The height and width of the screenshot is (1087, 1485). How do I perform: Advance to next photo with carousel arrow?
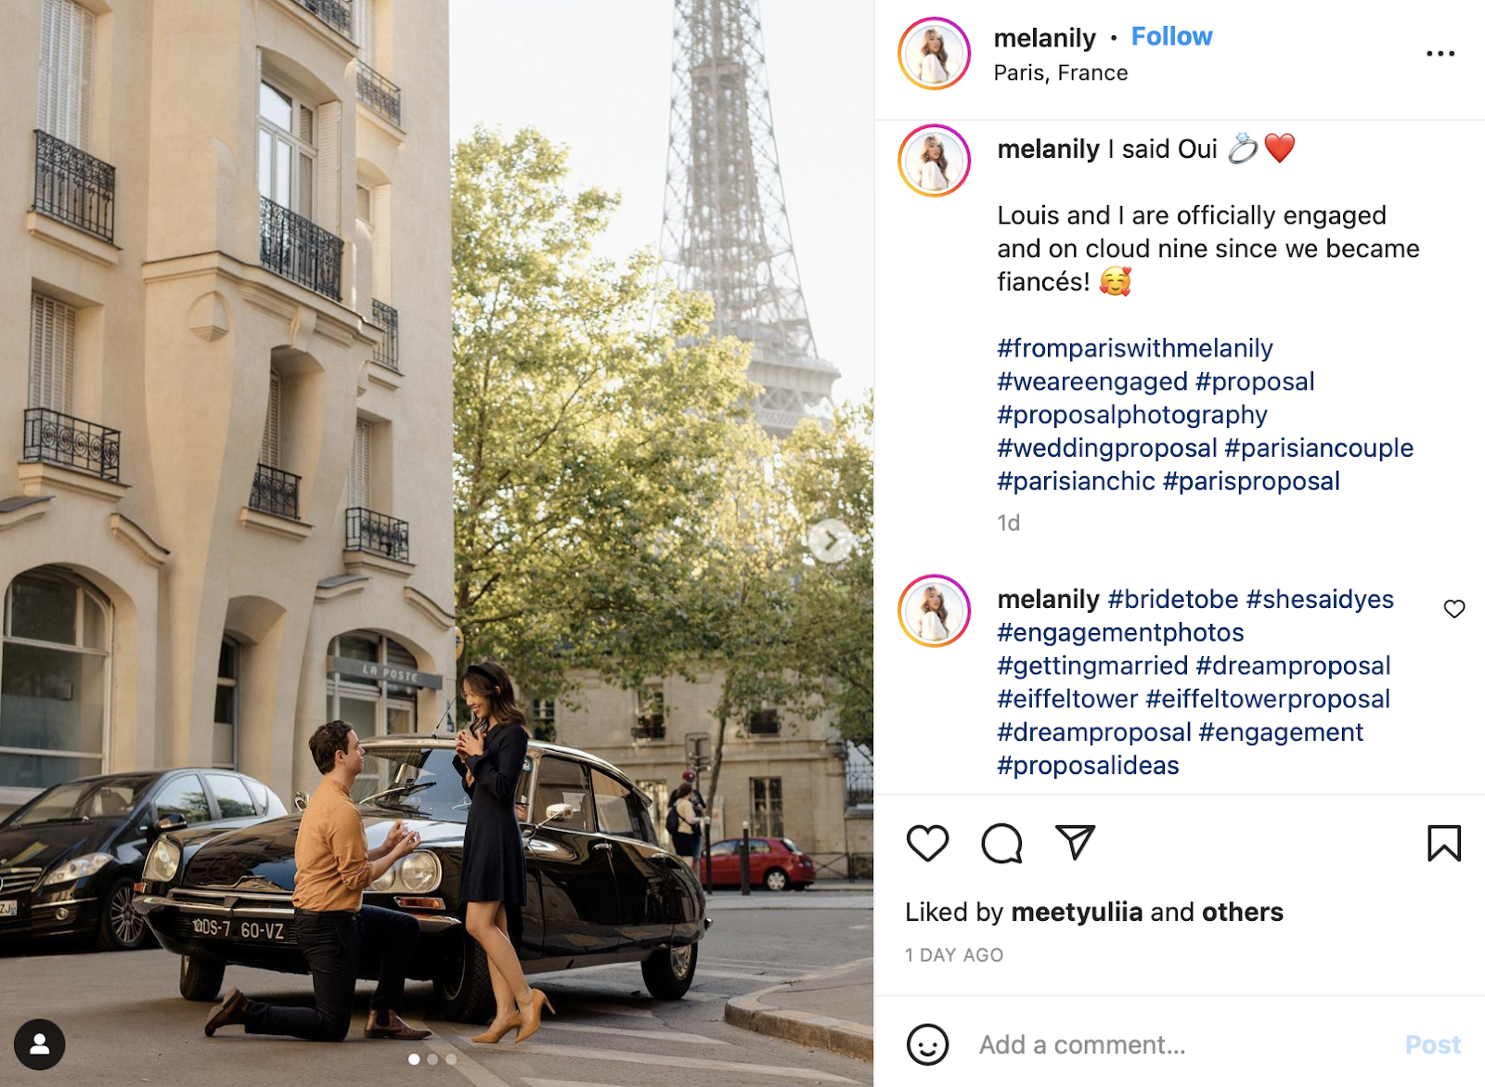(831, 540)
